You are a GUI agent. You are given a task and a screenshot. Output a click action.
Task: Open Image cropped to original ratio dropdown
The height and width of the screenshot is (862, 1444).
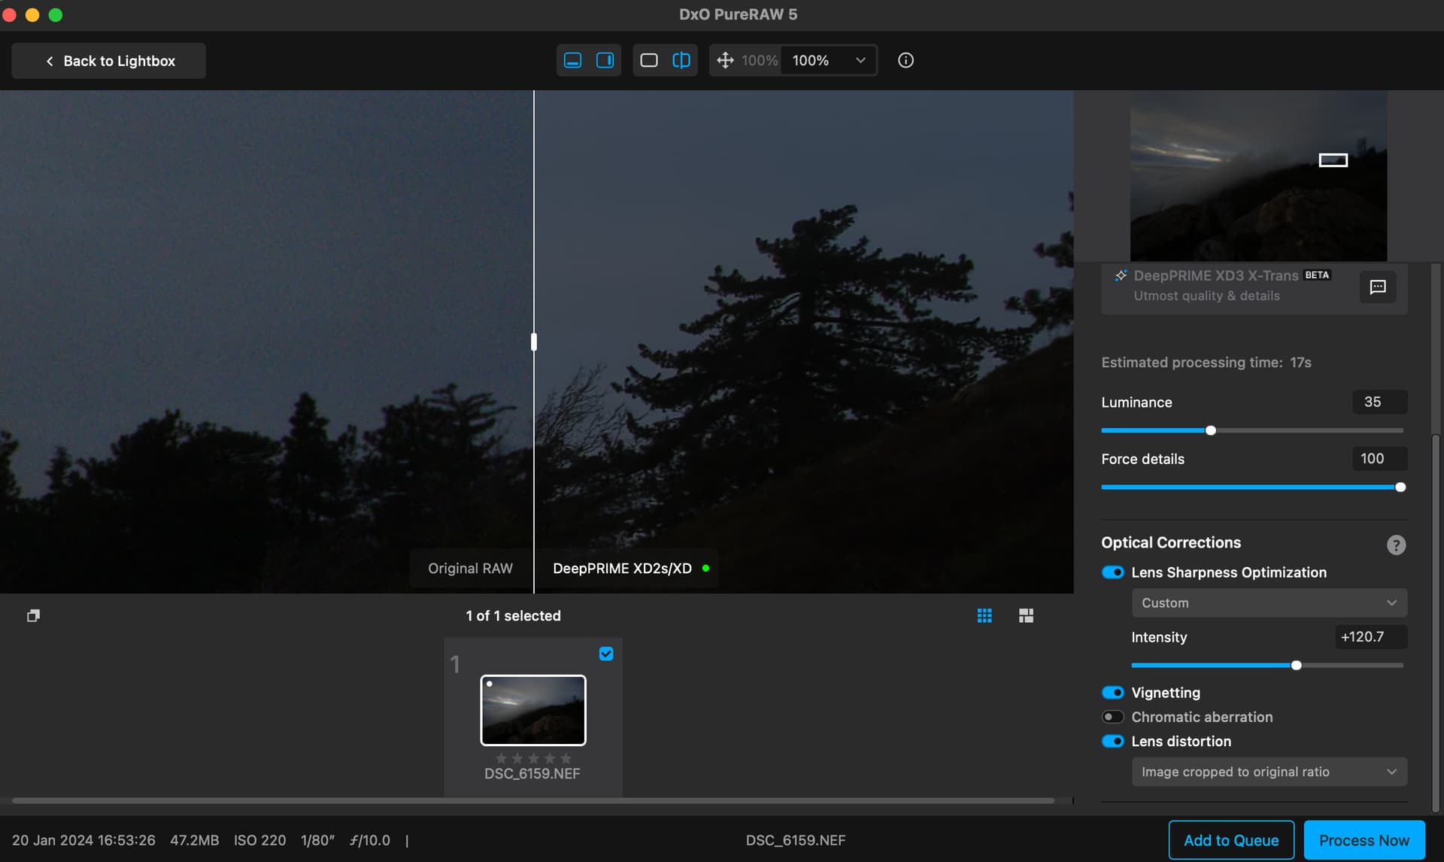[1269, 772]
